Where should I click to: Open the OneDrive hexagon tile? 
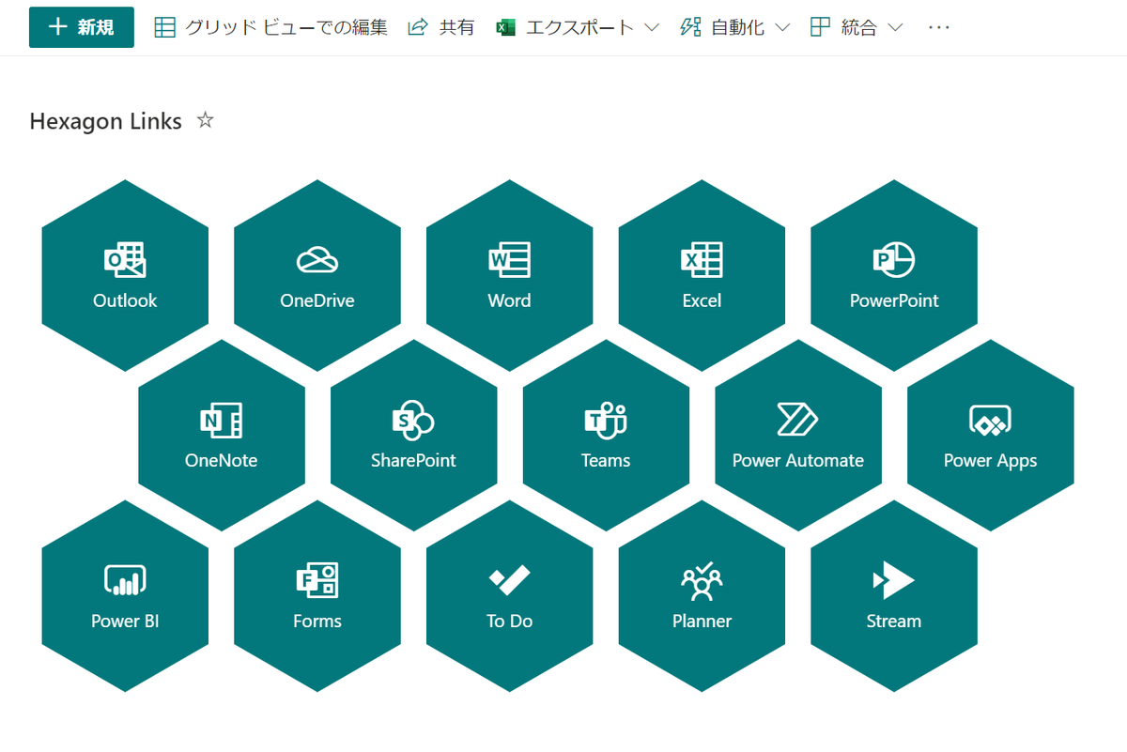pos(317,276)
